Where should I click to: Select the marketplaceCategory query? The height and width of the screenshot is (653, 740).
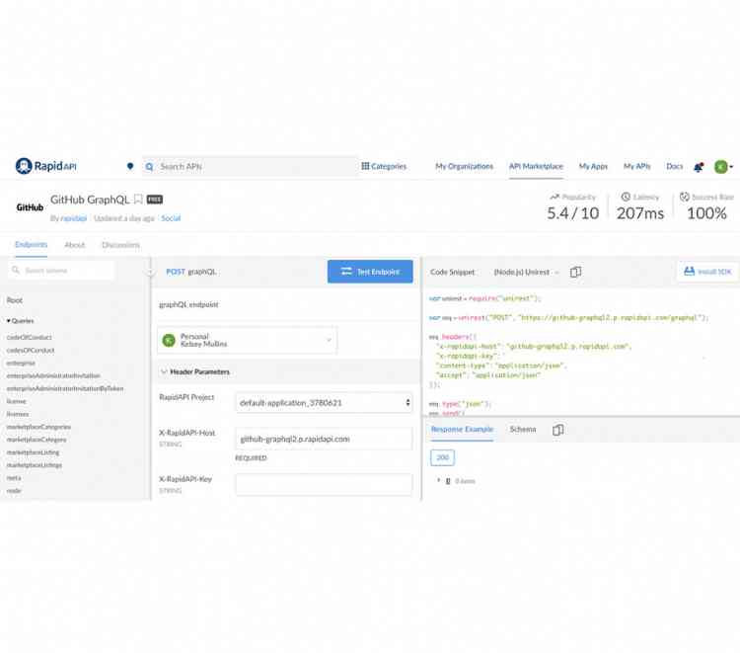coord(37,440)
